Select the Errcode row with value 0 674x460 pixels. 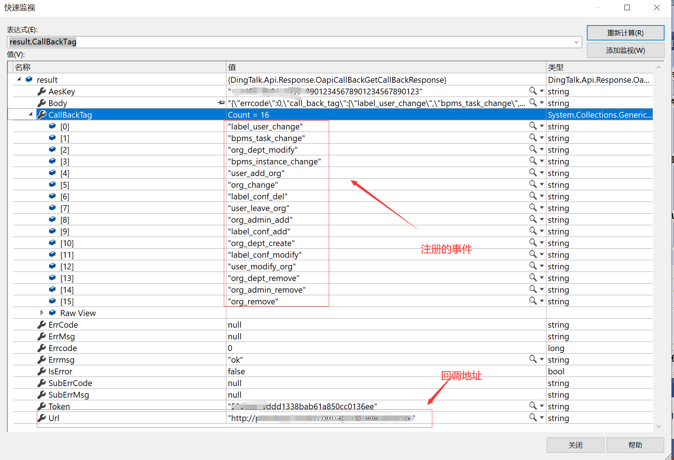(333, 348)
